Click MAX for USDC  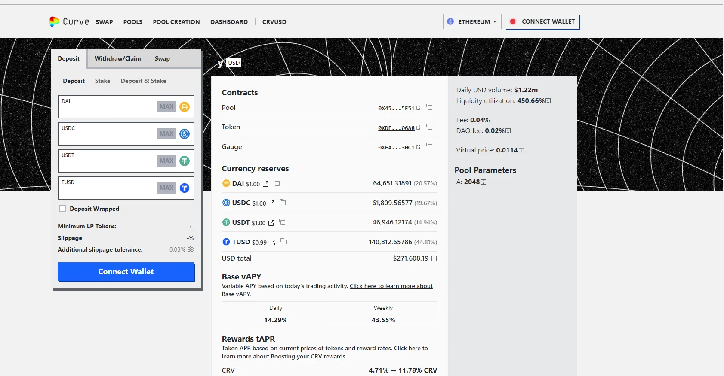166,133
